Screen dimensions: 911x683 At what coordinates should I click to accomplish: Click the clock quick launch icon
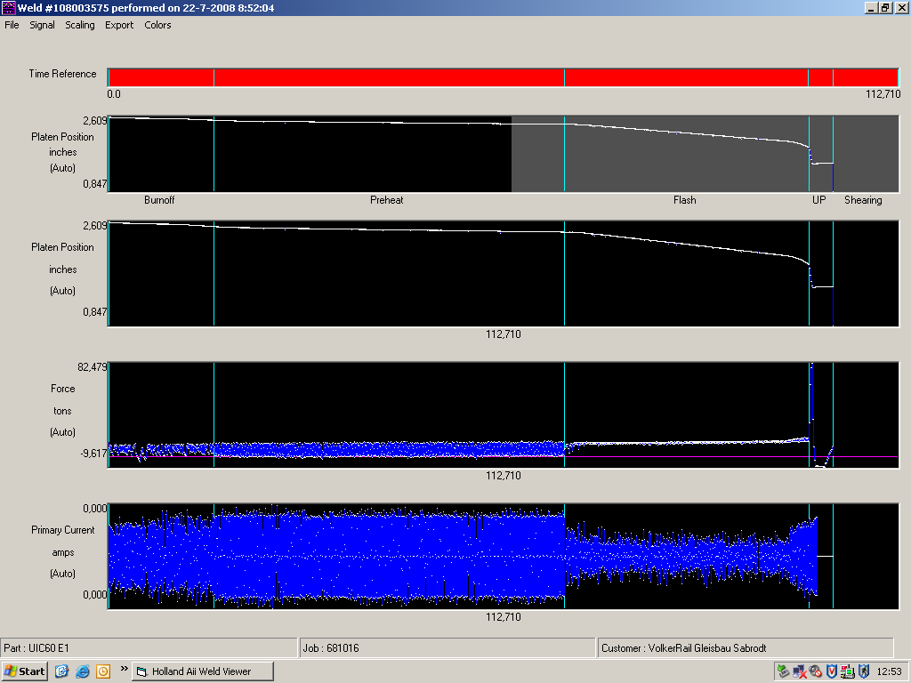pos(103,671)
